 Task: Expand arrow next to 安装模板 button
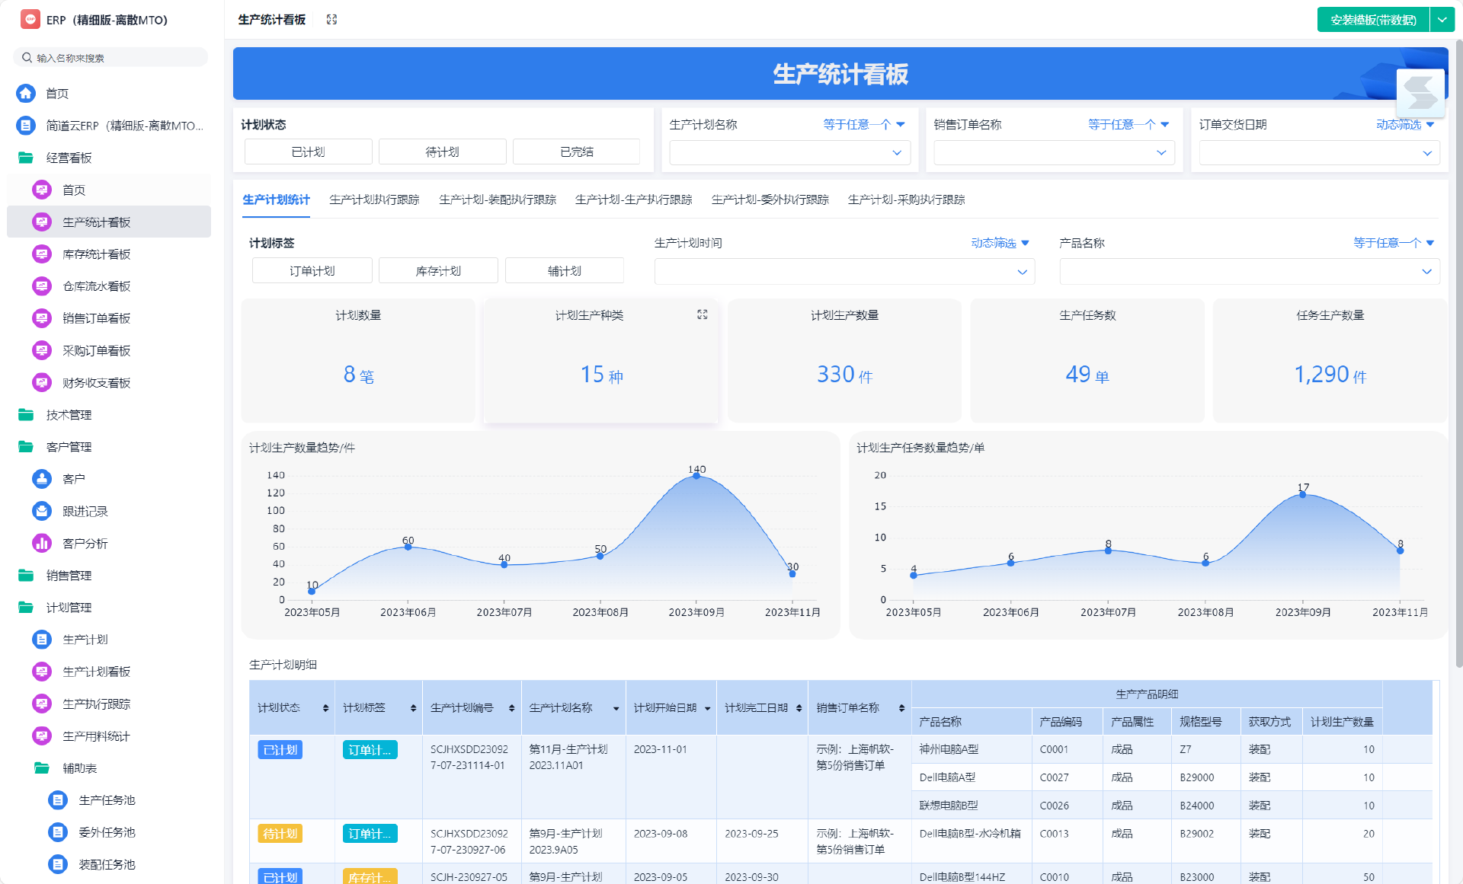point(1442,20)
